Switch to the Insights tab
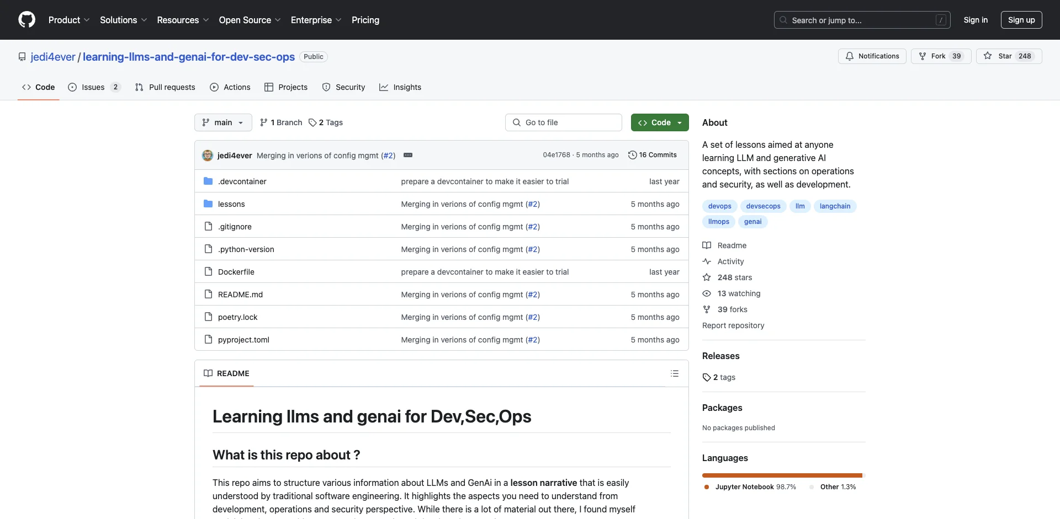The height and width of the screenshot is (519, 1060). pyautogui.click(x=400, y=87)
